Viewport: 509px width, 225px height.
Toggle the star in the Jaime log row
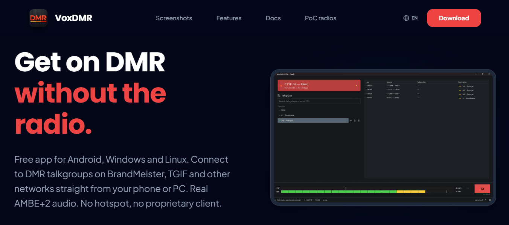coord(460,94)
